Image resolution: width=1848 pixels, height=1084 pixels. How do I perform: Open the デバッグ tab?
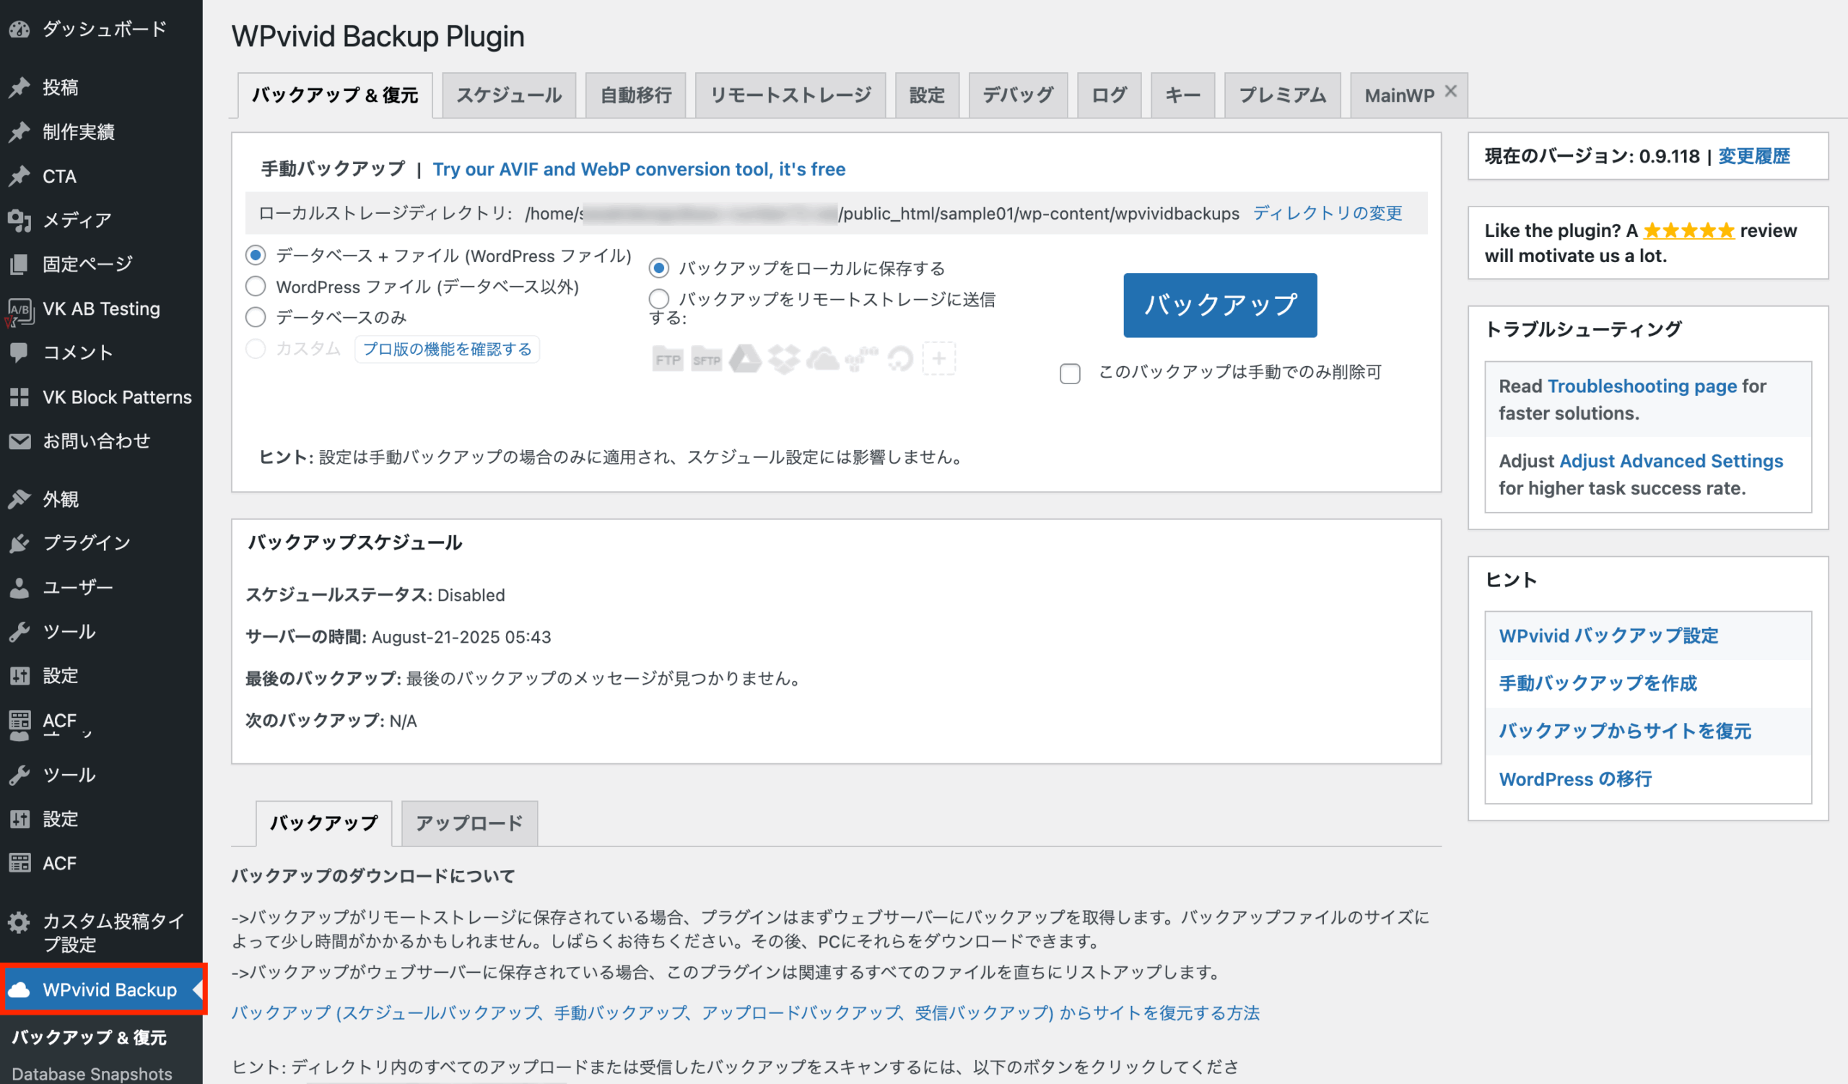(x=1018, y=95)
